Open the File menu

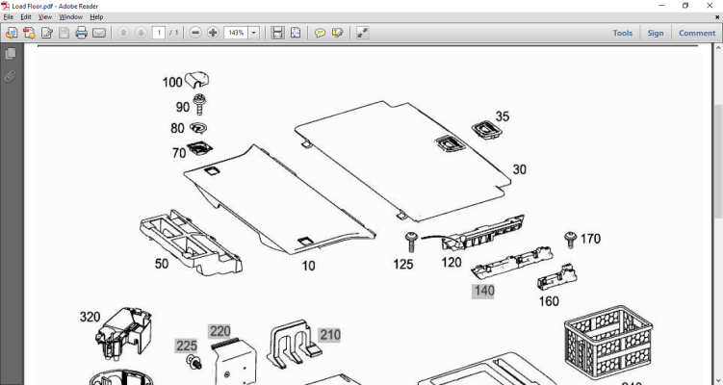(9, 17)
